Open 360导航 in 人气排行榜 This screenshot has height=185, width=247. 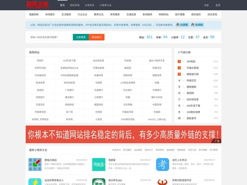pyautogui.click(x=191, y=62)
